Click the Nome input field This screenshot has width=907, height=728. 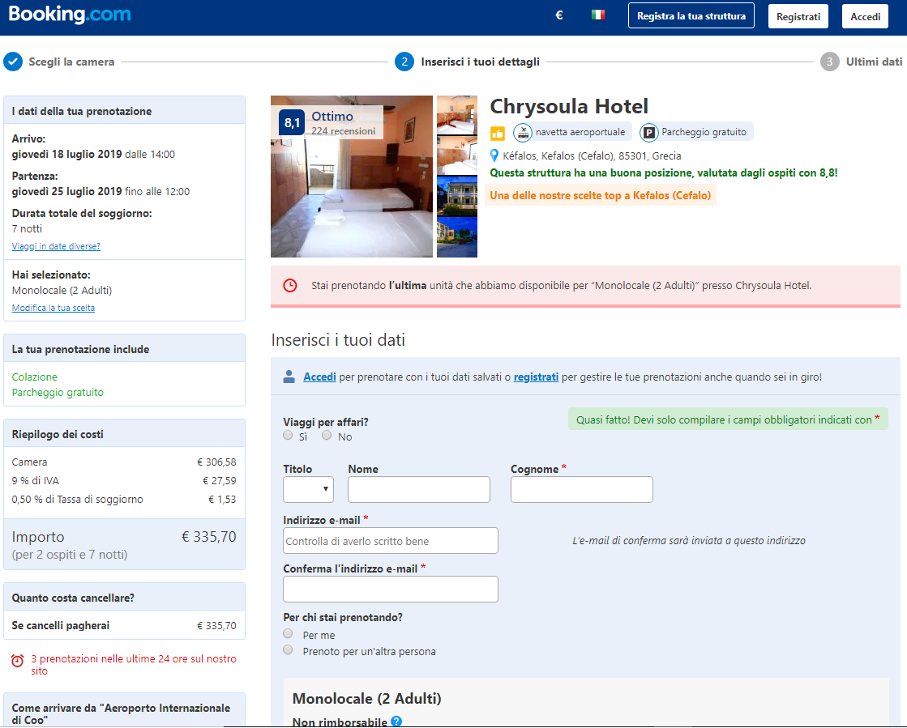click(419, 489)
